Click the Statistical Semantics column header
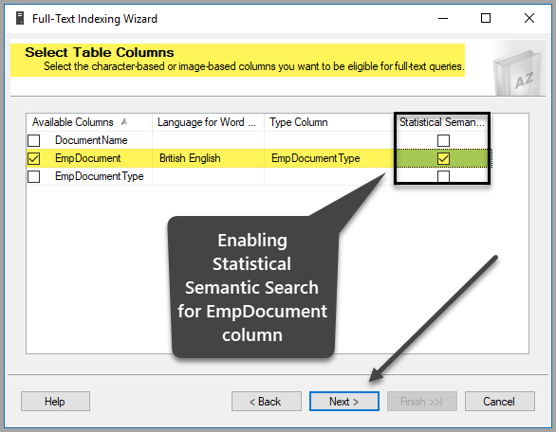556x432 pixels. 442,122
